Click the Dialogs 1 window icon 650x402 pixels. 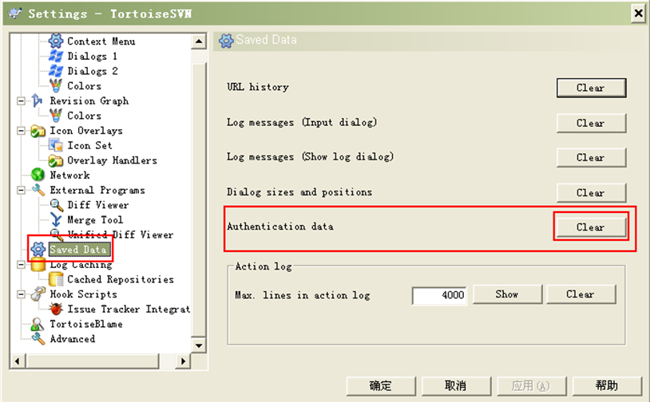coord(56,56)
